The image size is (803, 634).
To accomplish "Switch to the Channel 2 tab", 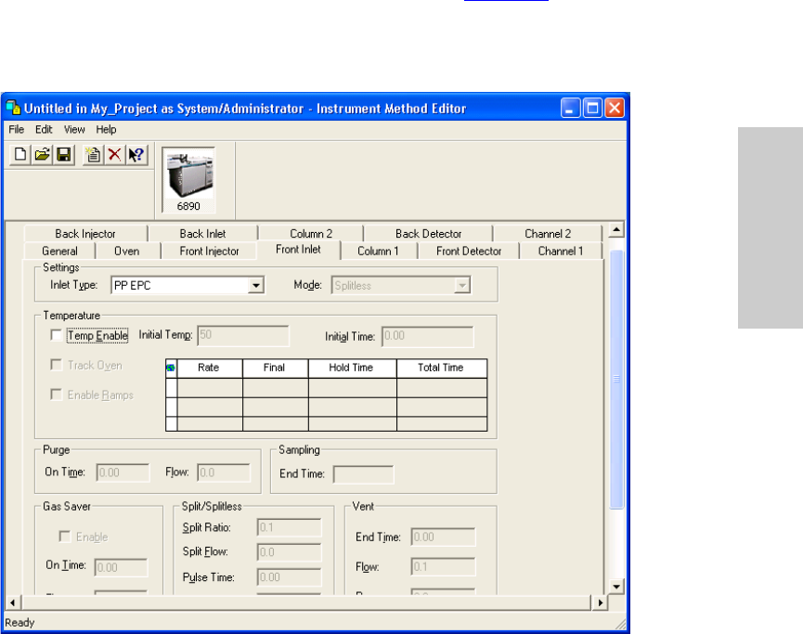I will coord(548,234).
